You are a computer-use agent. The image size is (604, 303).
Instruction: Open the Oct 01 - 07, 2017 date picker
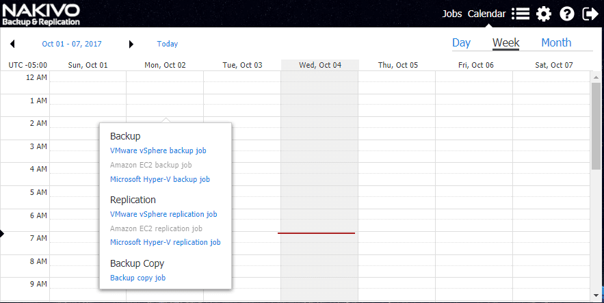click(x=72, y=44)
